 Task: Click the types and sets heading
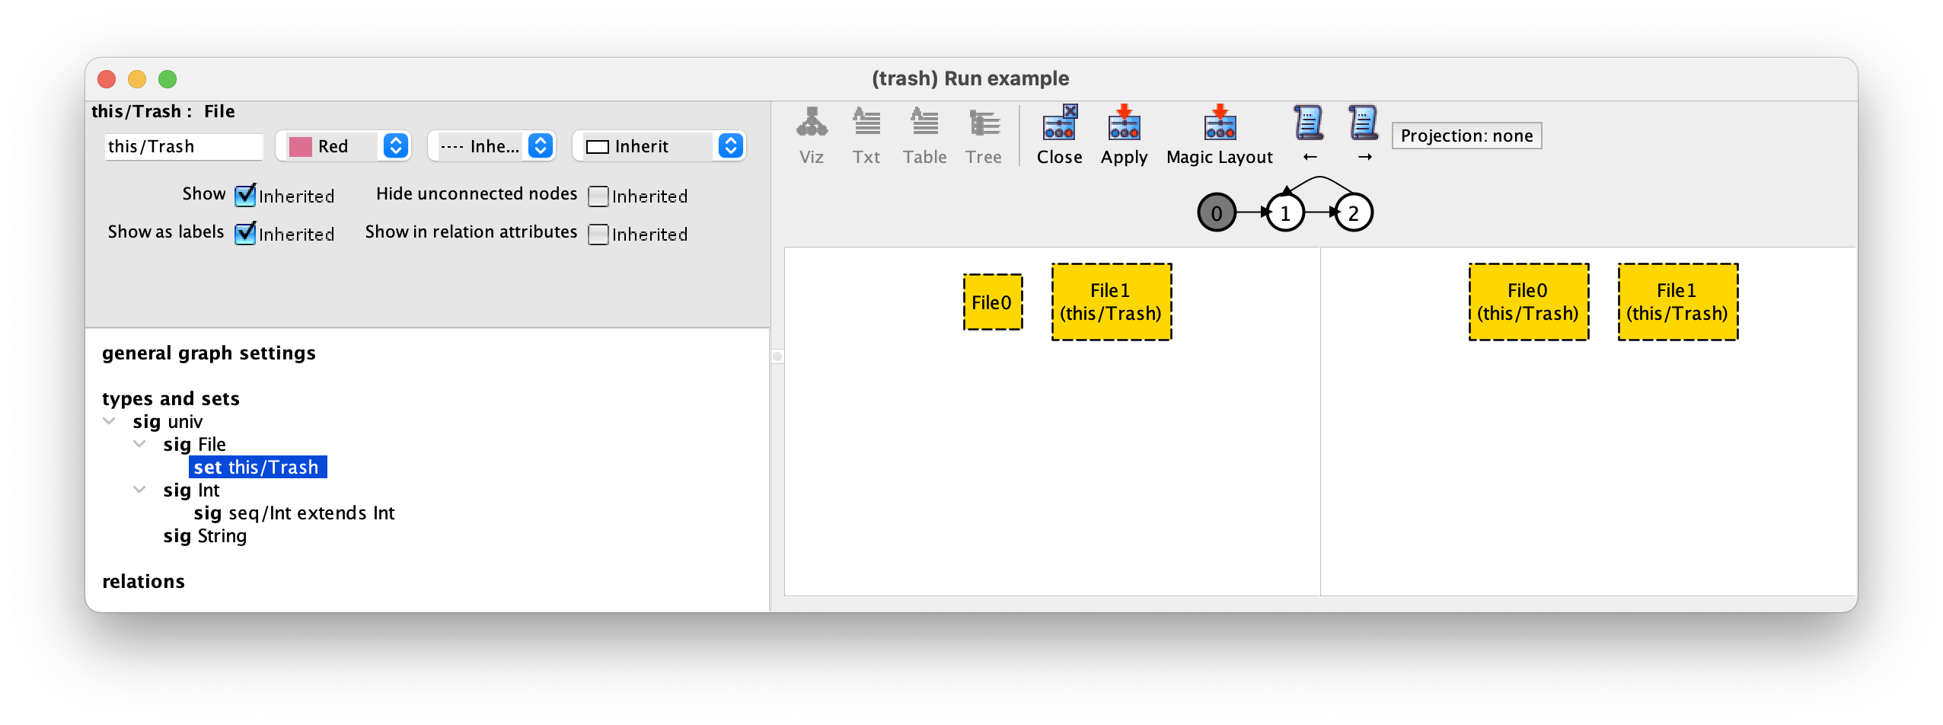pyautogui.click(x=171, y=398)
